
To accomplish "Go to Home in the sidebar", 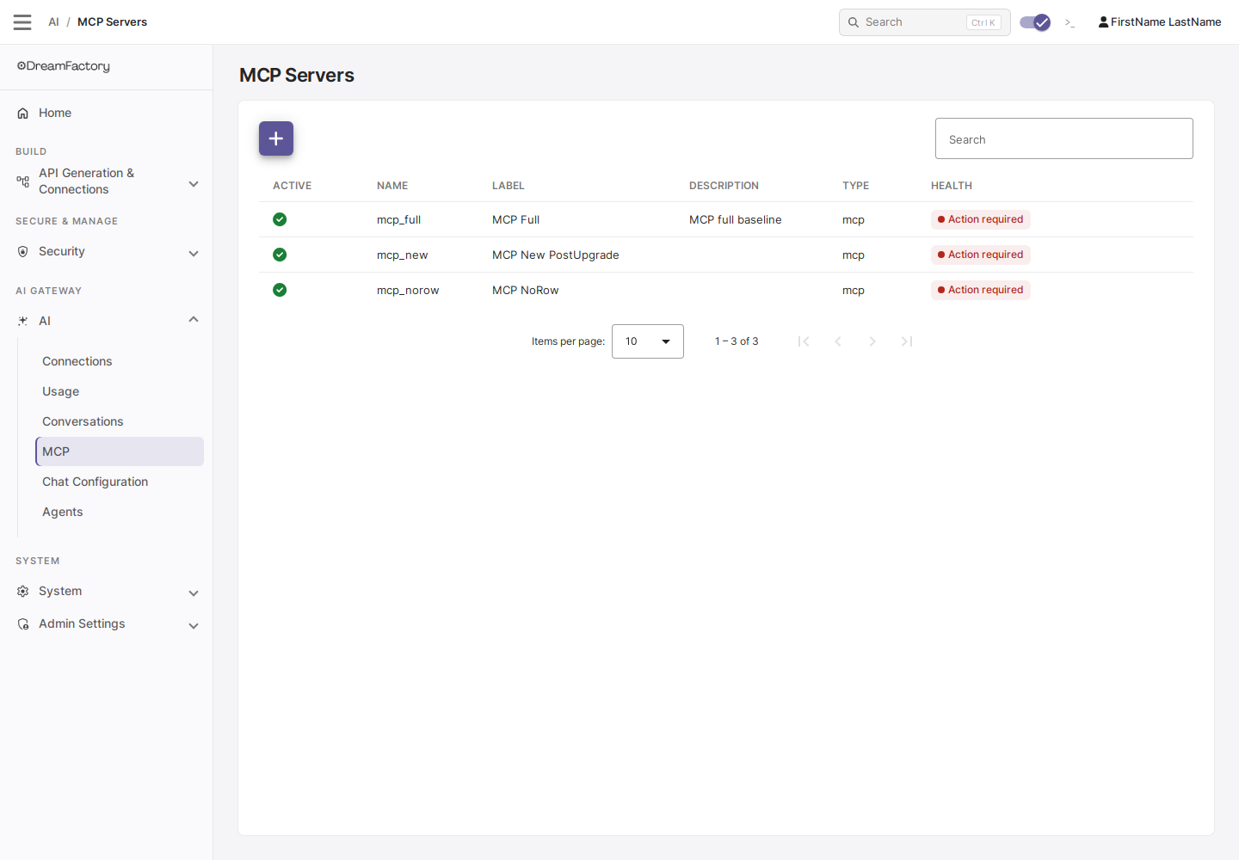I will pos(55,113).
